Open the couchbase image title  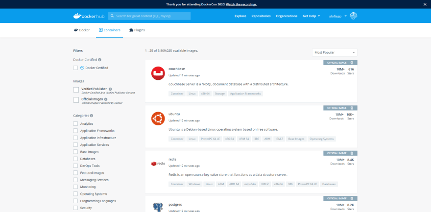click(x=176, y=69)
